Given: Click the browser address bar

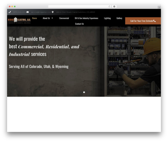Looking at the screenshot, I should pos(80,6).
